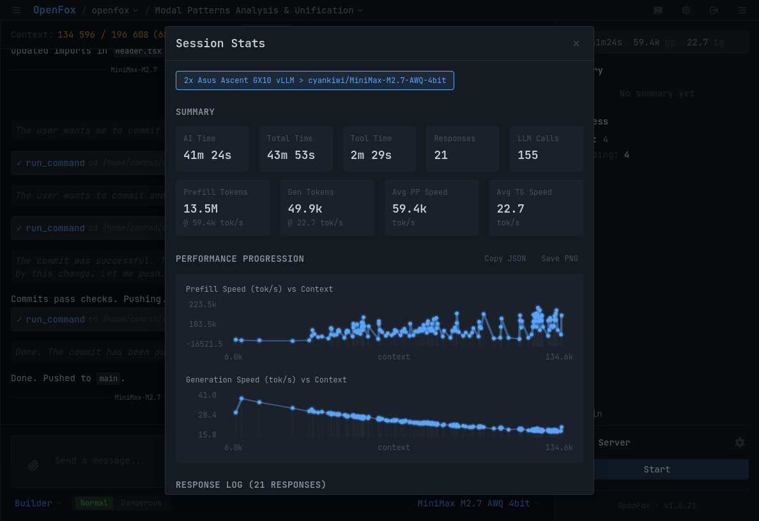
Task: Select the 2x Asus Ascent GX10 vLLM model tab
Action: (314, 80)
